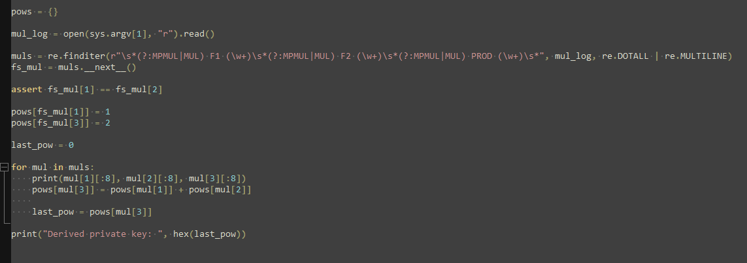Screen dimensions: 747x263
Task: Click the 0 in last_pow initialization
Action: [71, 145]
